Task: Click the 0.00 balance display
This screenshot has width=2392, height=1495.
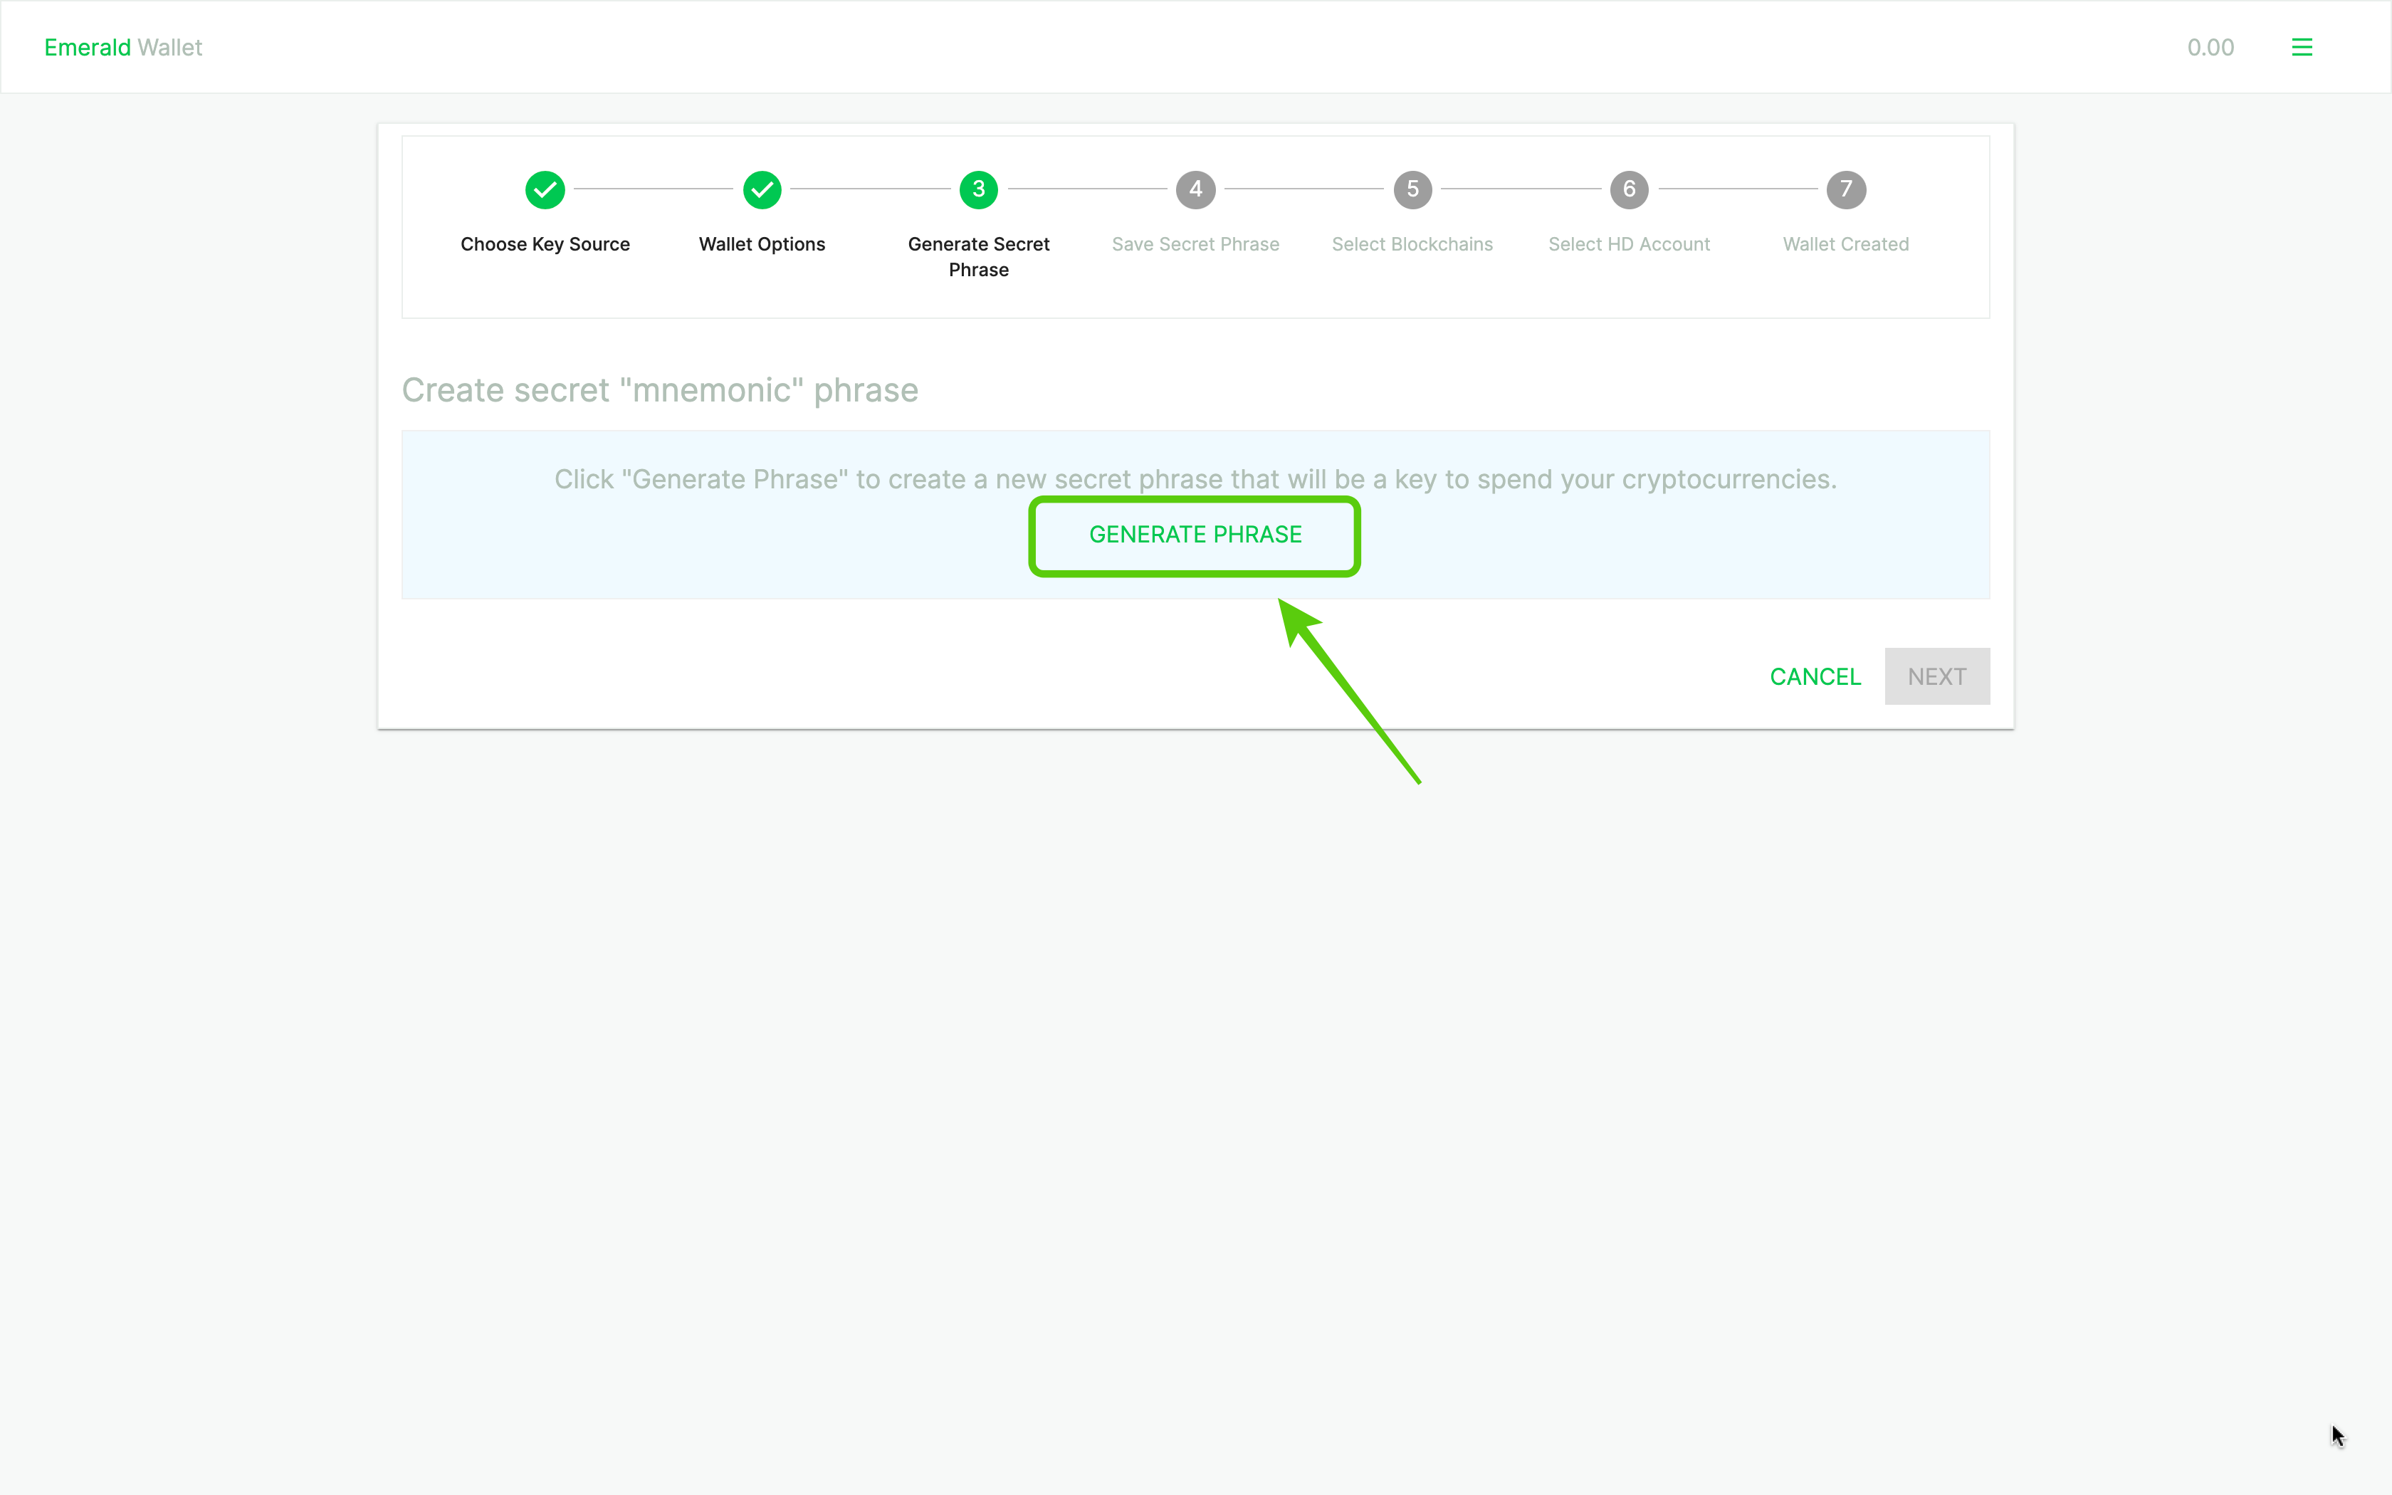Action: 2210,46
